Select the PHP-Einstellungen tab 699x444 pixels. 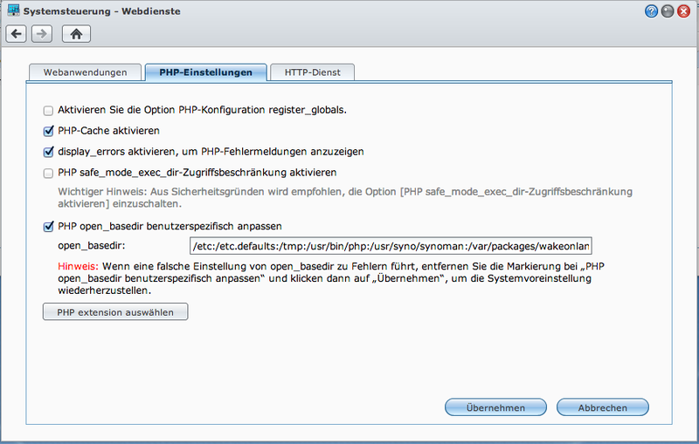coord(206,72)
